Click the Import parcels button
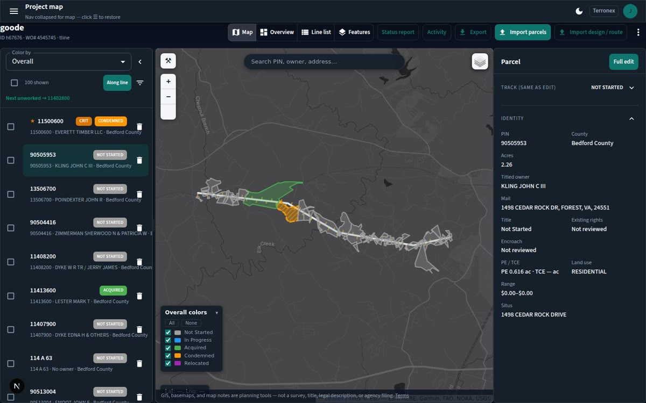 point(523,32)
